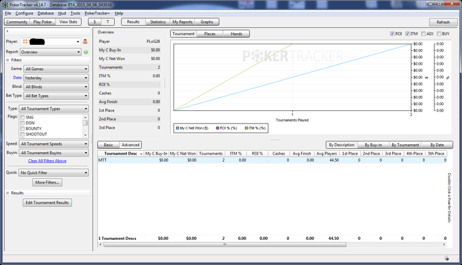The height and width of the screenshot is (265, 462).
Task: Open the My Reports tab
Action: pyautogui.click(x=182, y=22)
